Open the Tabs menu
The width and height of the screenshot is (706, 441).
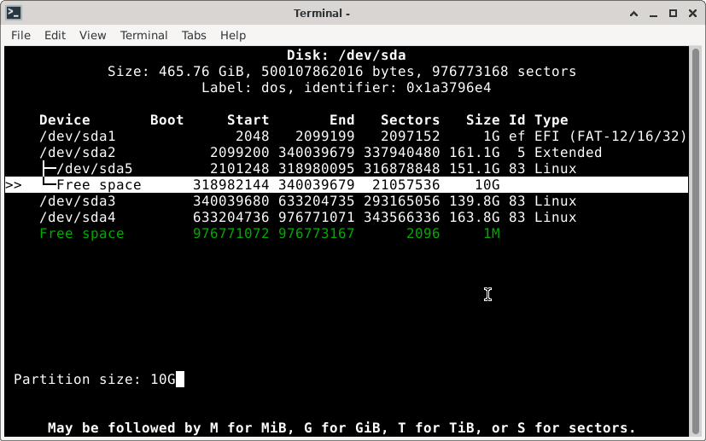pos(194,35)
